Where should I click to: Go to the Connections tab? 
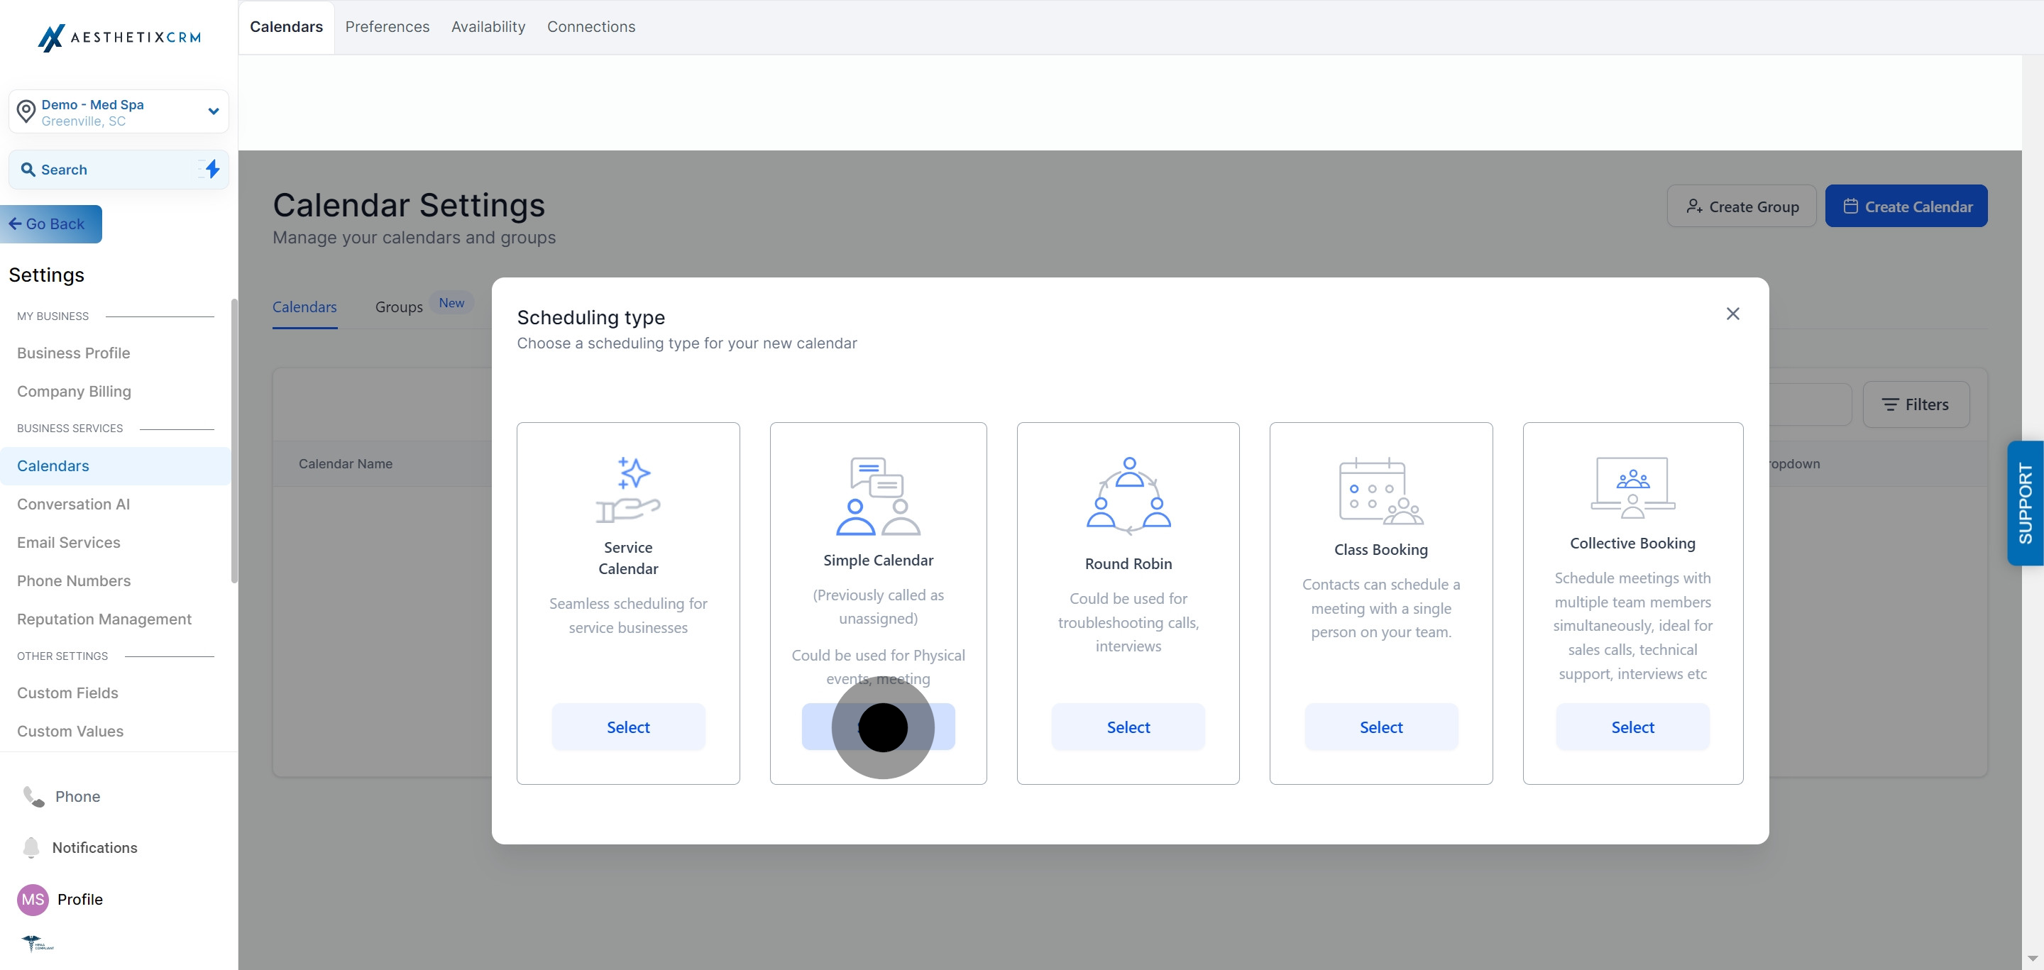pos(590,27)
